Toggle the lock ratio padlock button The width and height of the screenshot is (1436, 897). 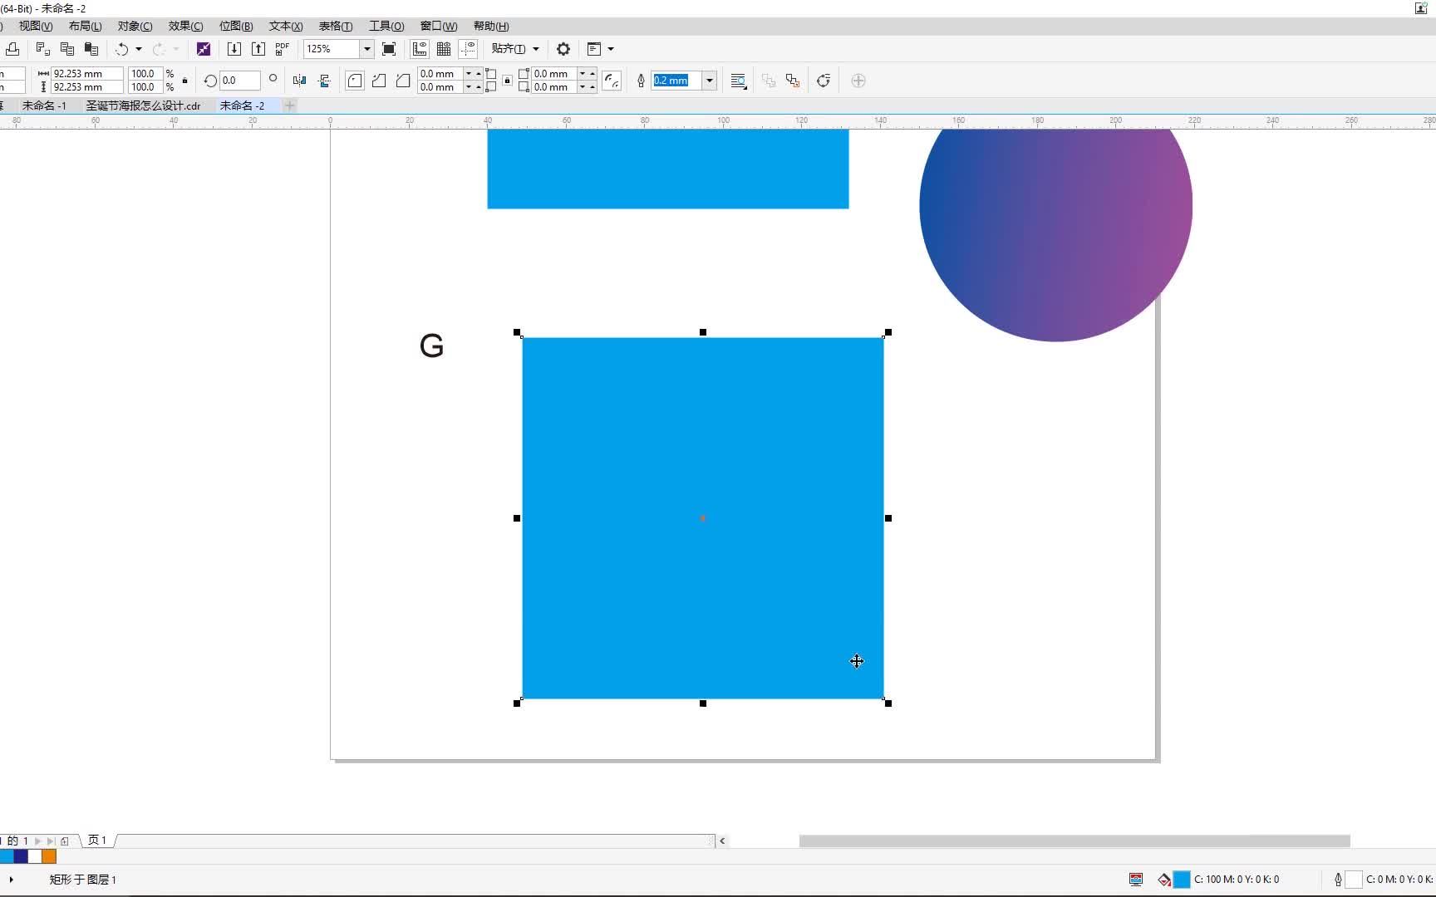click(x=184, y=81)
